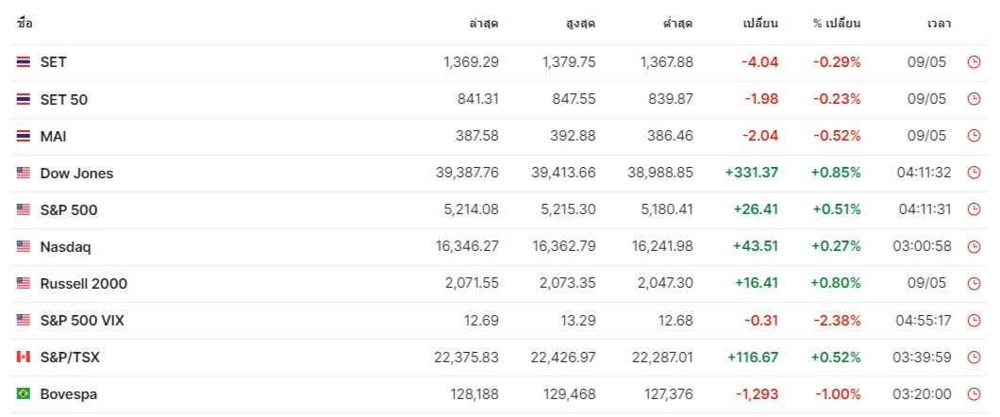
Task: Open the MAI index link
Action: [x=53, y=137]
